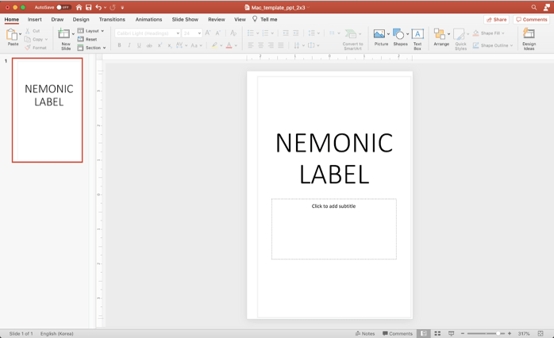This screenshot has height=338, width=554.
Task: Increase font size with the large A icon
Action: pos(208,33)
